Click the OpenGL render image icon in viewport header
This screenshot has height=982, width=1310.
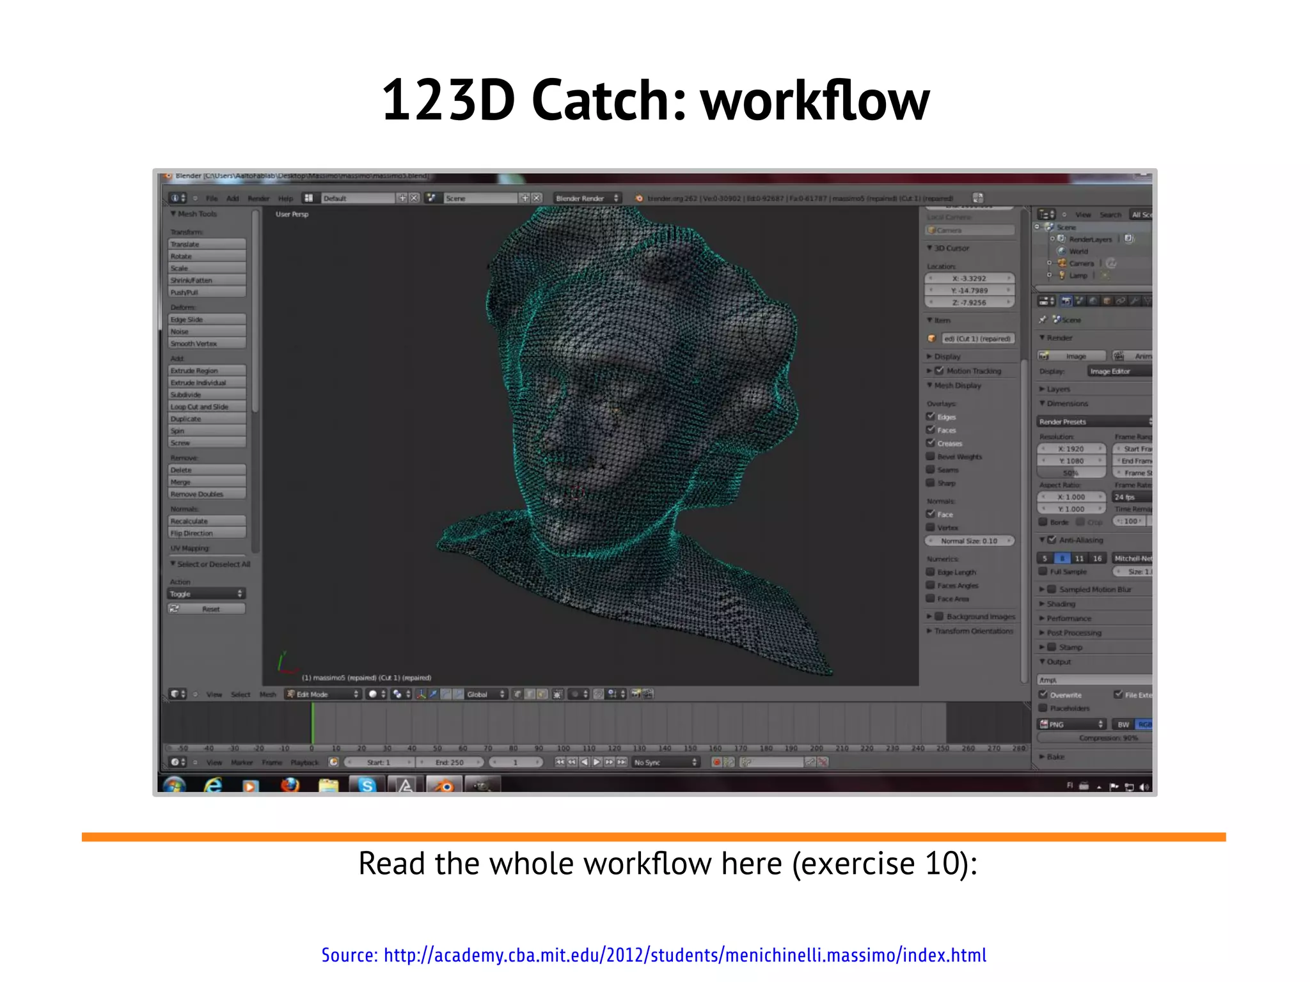(x=636, y=694)
